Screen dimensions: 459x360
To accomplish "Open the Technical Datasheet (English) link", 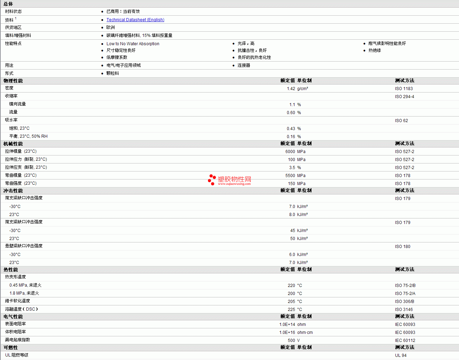I will [135, 20].
